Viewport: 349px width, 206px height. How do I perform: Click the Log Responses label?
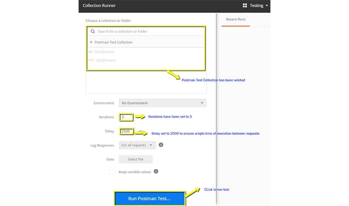(x=102, y=145)
